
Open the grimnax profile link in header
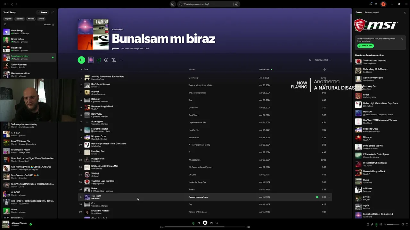pyautogui.click(x=115, y=49)
